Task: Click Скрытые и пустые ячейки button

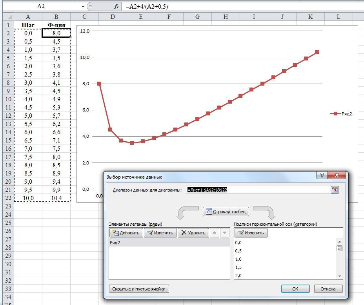Action: [139, 289]
